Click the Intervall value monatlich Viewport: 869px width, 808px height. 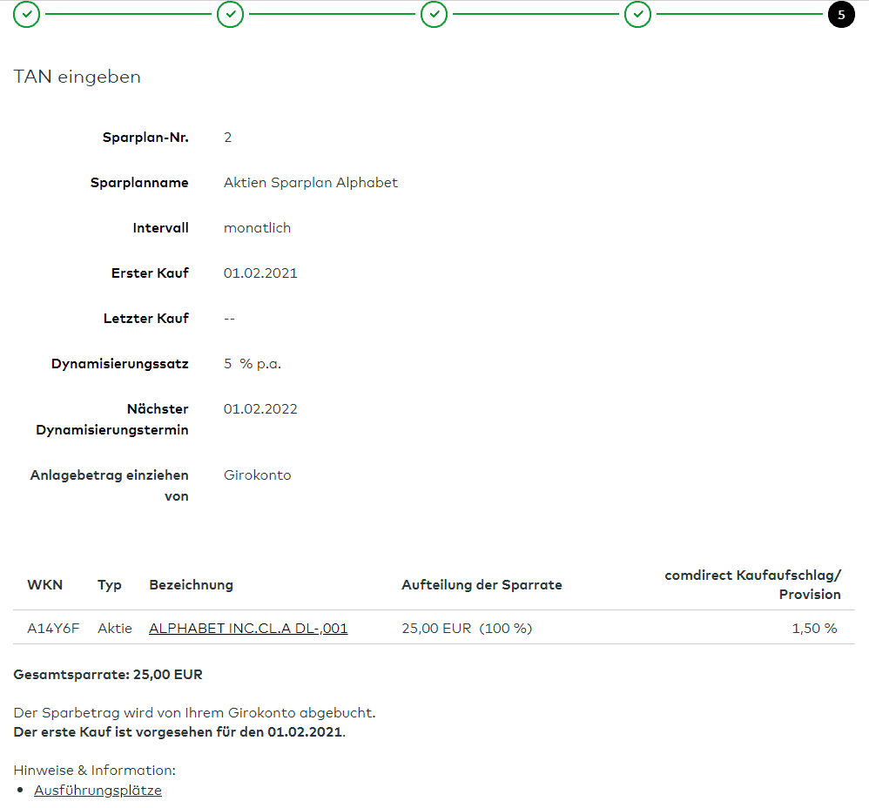coord(257,228)
